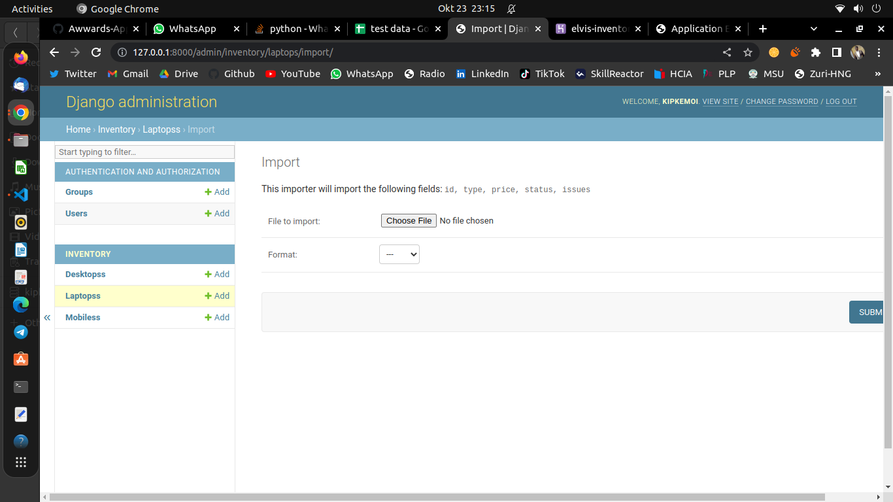Open the Twitter bookmark

[73, 74]
